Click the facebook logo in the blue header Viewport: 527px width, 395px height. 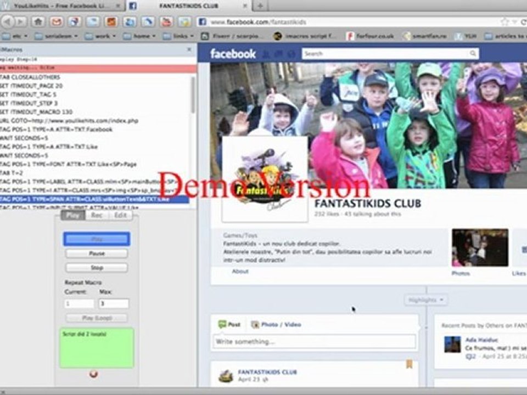click(x=233, y=54)
